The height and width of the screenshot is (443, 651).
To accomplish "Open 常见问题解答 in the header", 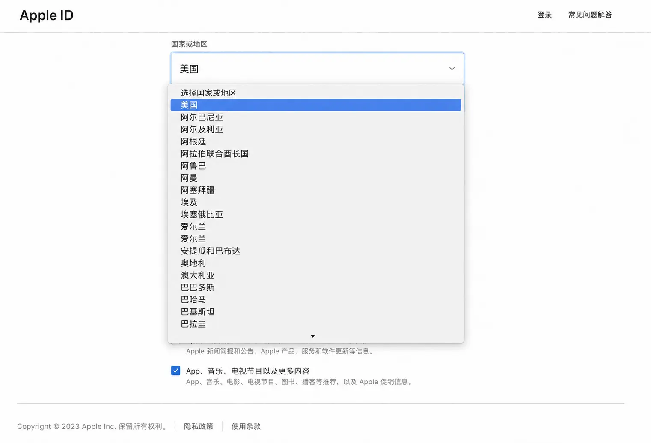I will 590,15.
